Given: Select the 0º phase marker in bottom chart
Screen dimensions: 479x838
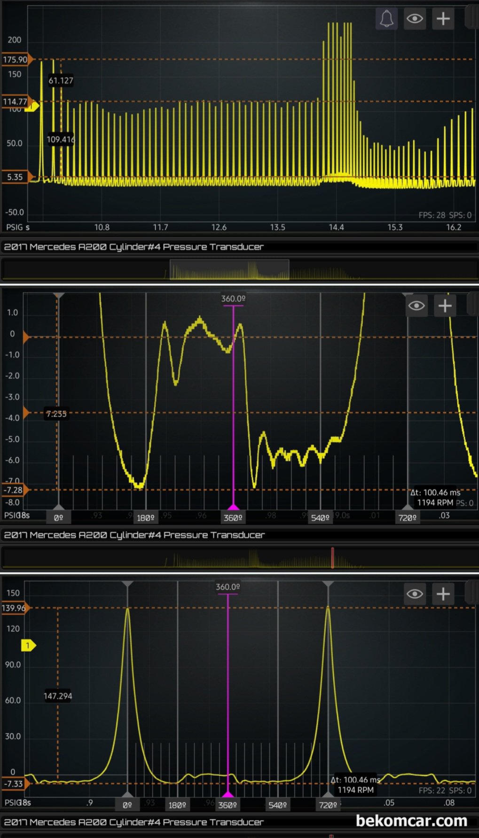Looking at the screenshot, I should pos(127,805).
